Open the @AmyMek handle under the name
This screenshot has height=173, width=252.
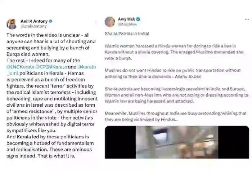pos(127,24)
